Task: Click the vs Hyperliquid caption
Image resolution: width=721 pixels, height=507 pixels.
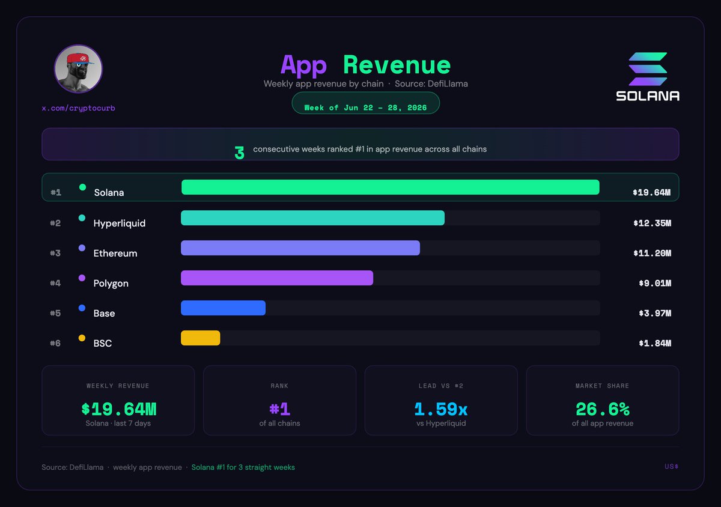Action: click(442, 424)
